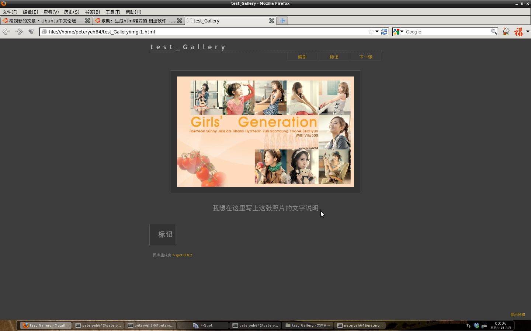Viewport: 531px width, 331px height.
Task: Click the Dropbox tray icon
Action: (476, 325)
